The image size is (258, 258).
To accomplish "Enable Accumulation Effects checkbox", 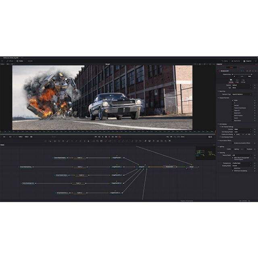I will click(x=233, y=143).
